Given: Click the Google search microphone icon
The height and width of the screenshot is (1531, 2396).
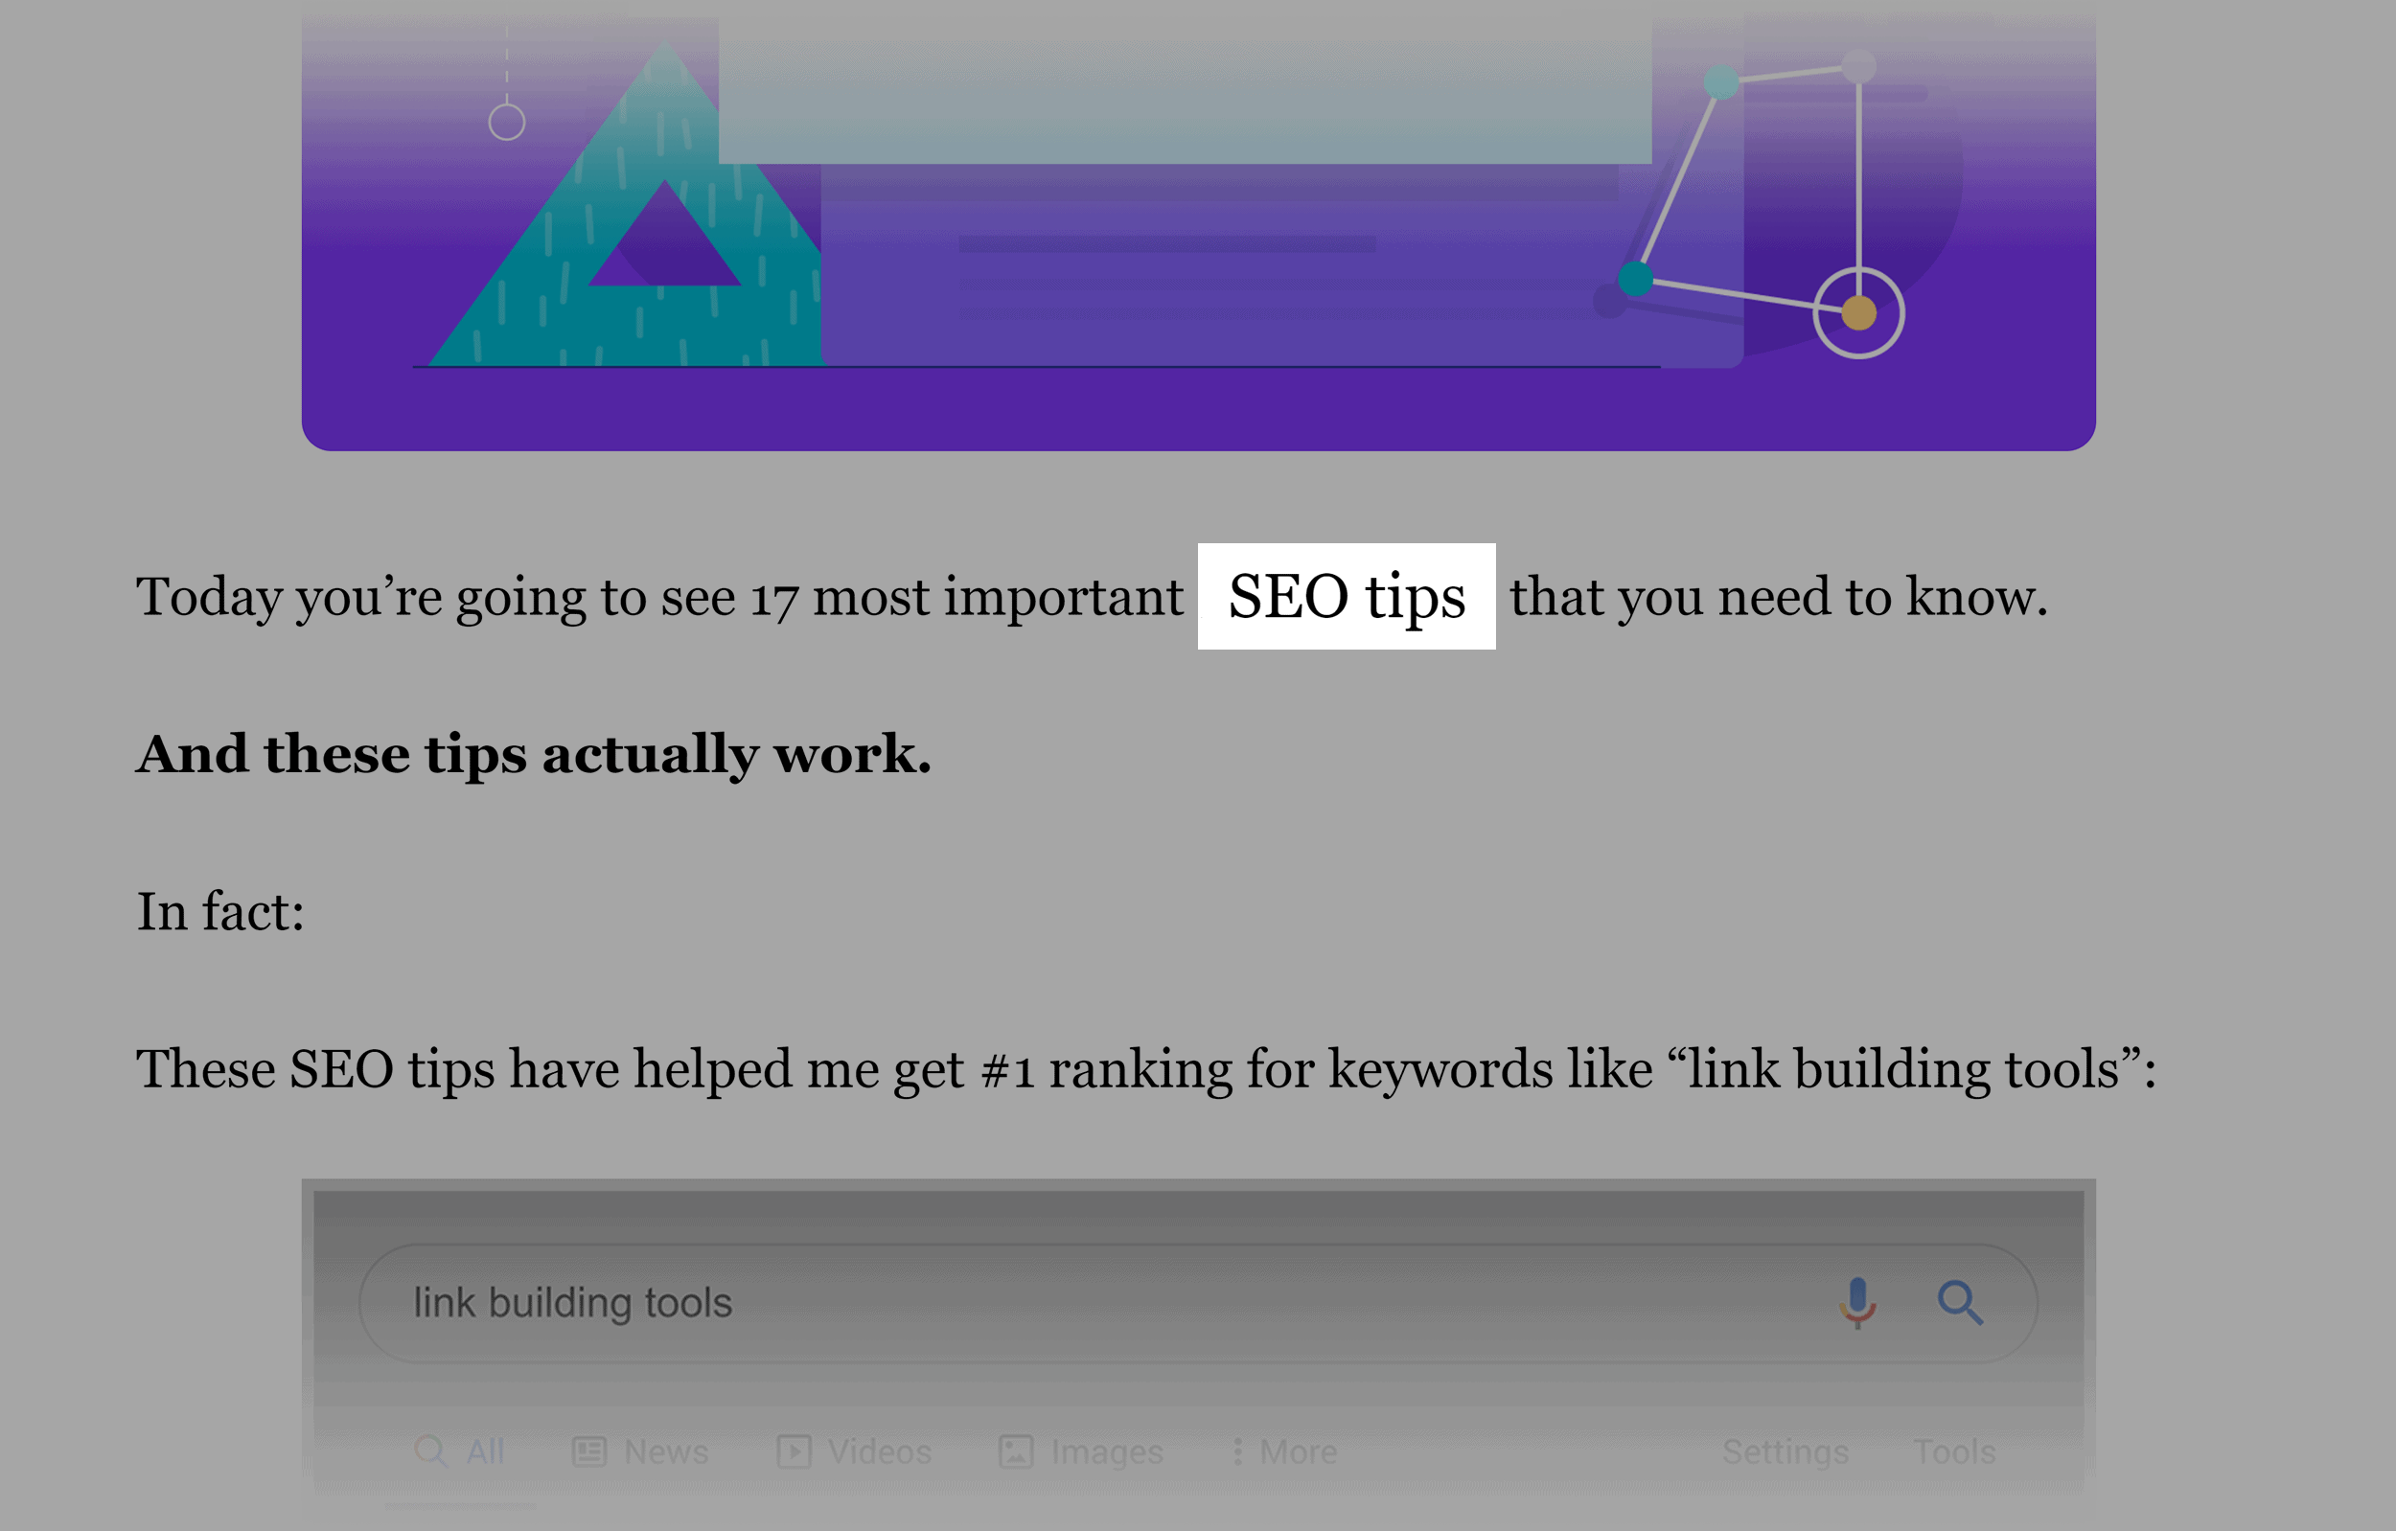Looking at the screenshot, I should (x=1855, y=1299).
